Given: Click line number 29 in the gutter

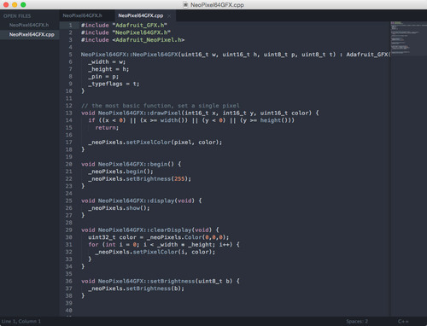Looking at the screenshot, I should pyautogui.click(x=69, y=230).
